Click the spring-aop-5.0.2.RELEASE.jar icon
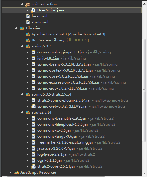147x177 pixels. click(x=33, y=88)
